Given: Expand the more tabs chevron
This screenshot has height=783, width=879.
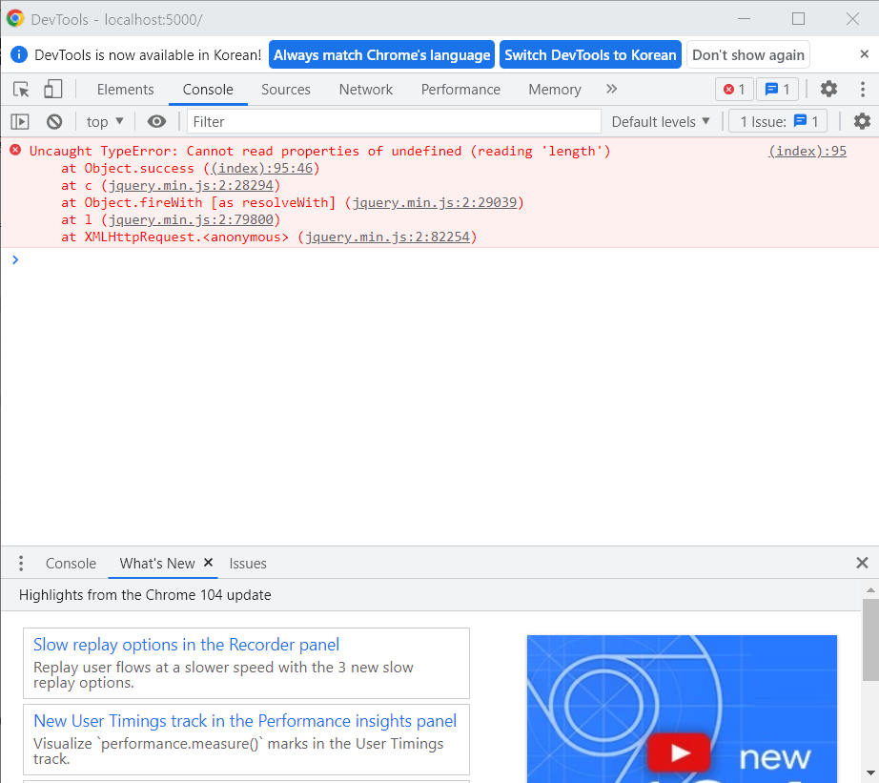Looking at the screenshot, I should pyautogui.click(x=612, y=89).
